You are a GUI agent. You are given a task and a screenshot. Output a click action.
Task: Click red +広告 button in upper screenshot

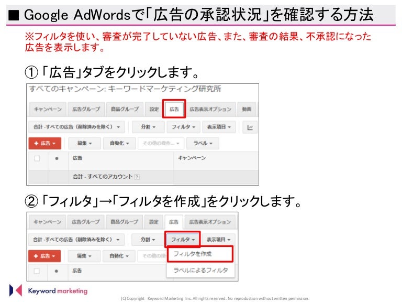[45, 143]
